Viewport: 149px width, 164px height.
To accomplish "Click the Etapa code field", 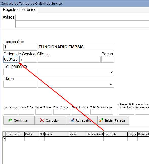I will [x=20, y=84].
